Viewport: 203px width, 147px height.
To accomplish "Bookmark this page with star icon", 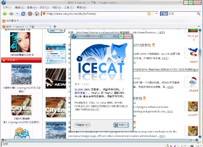I will 153,14.
